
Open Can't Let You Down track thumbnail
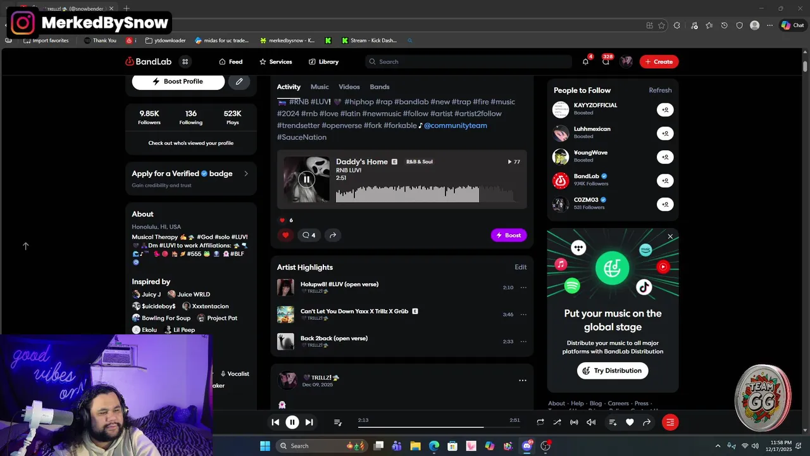tap(285, 314)
